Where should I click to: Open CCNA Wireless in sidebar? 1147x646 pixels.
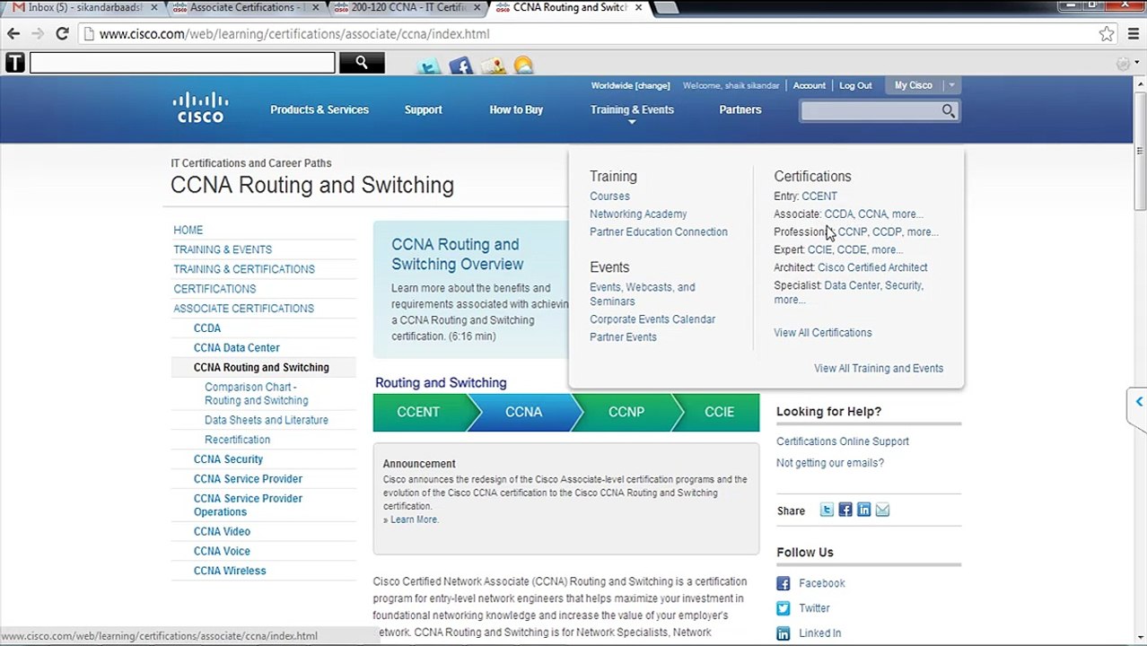230,571
